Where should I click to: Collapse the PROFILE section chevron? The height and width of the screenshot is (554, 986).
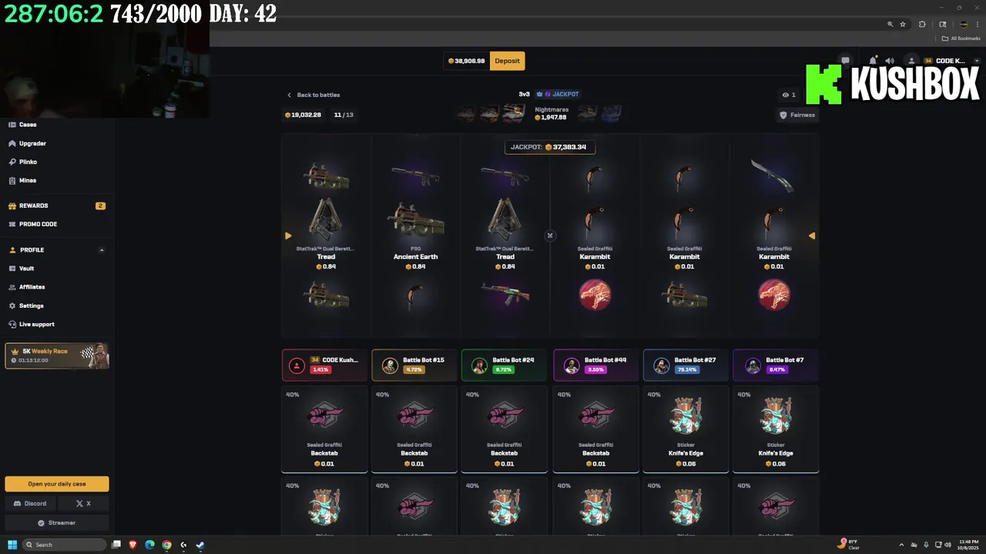(x=102, y=250)
